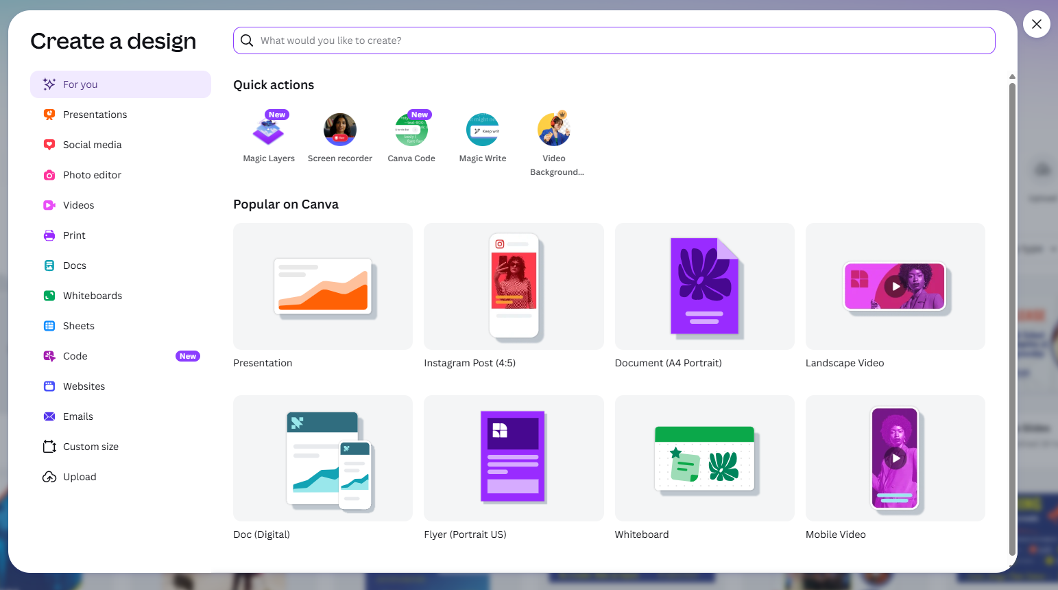Viewport: 1058px width, 590px height.
Task: Click the Websites sidebar icon
Action: click(49, 386)
